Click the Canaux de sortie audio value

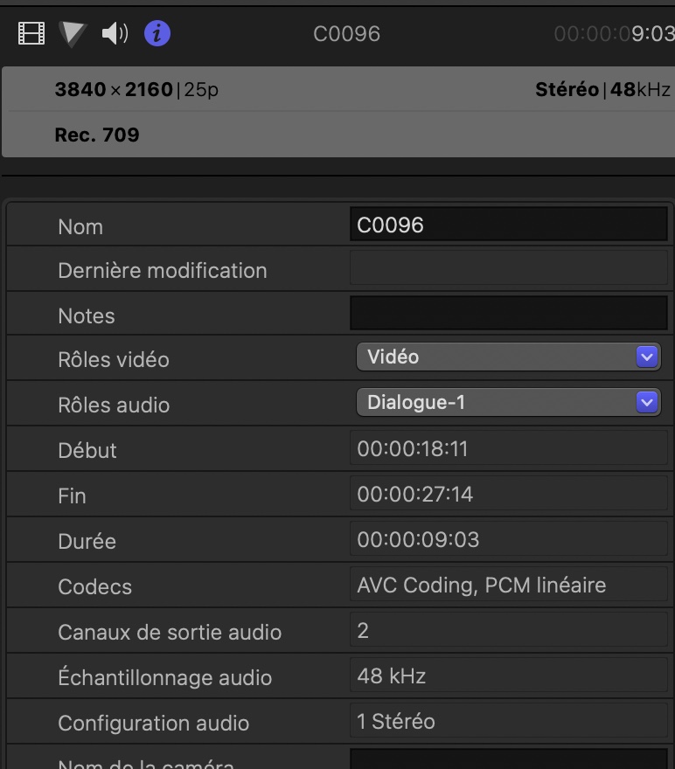click(x=508, y=631)
